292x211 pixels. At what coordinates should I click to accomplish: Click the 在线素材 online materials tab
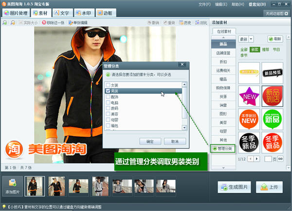click(x=224, y=32)
